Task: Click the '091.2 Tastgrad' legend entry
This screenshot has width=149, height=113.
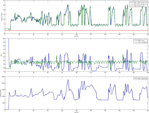Action: click(x=140, y=42)
